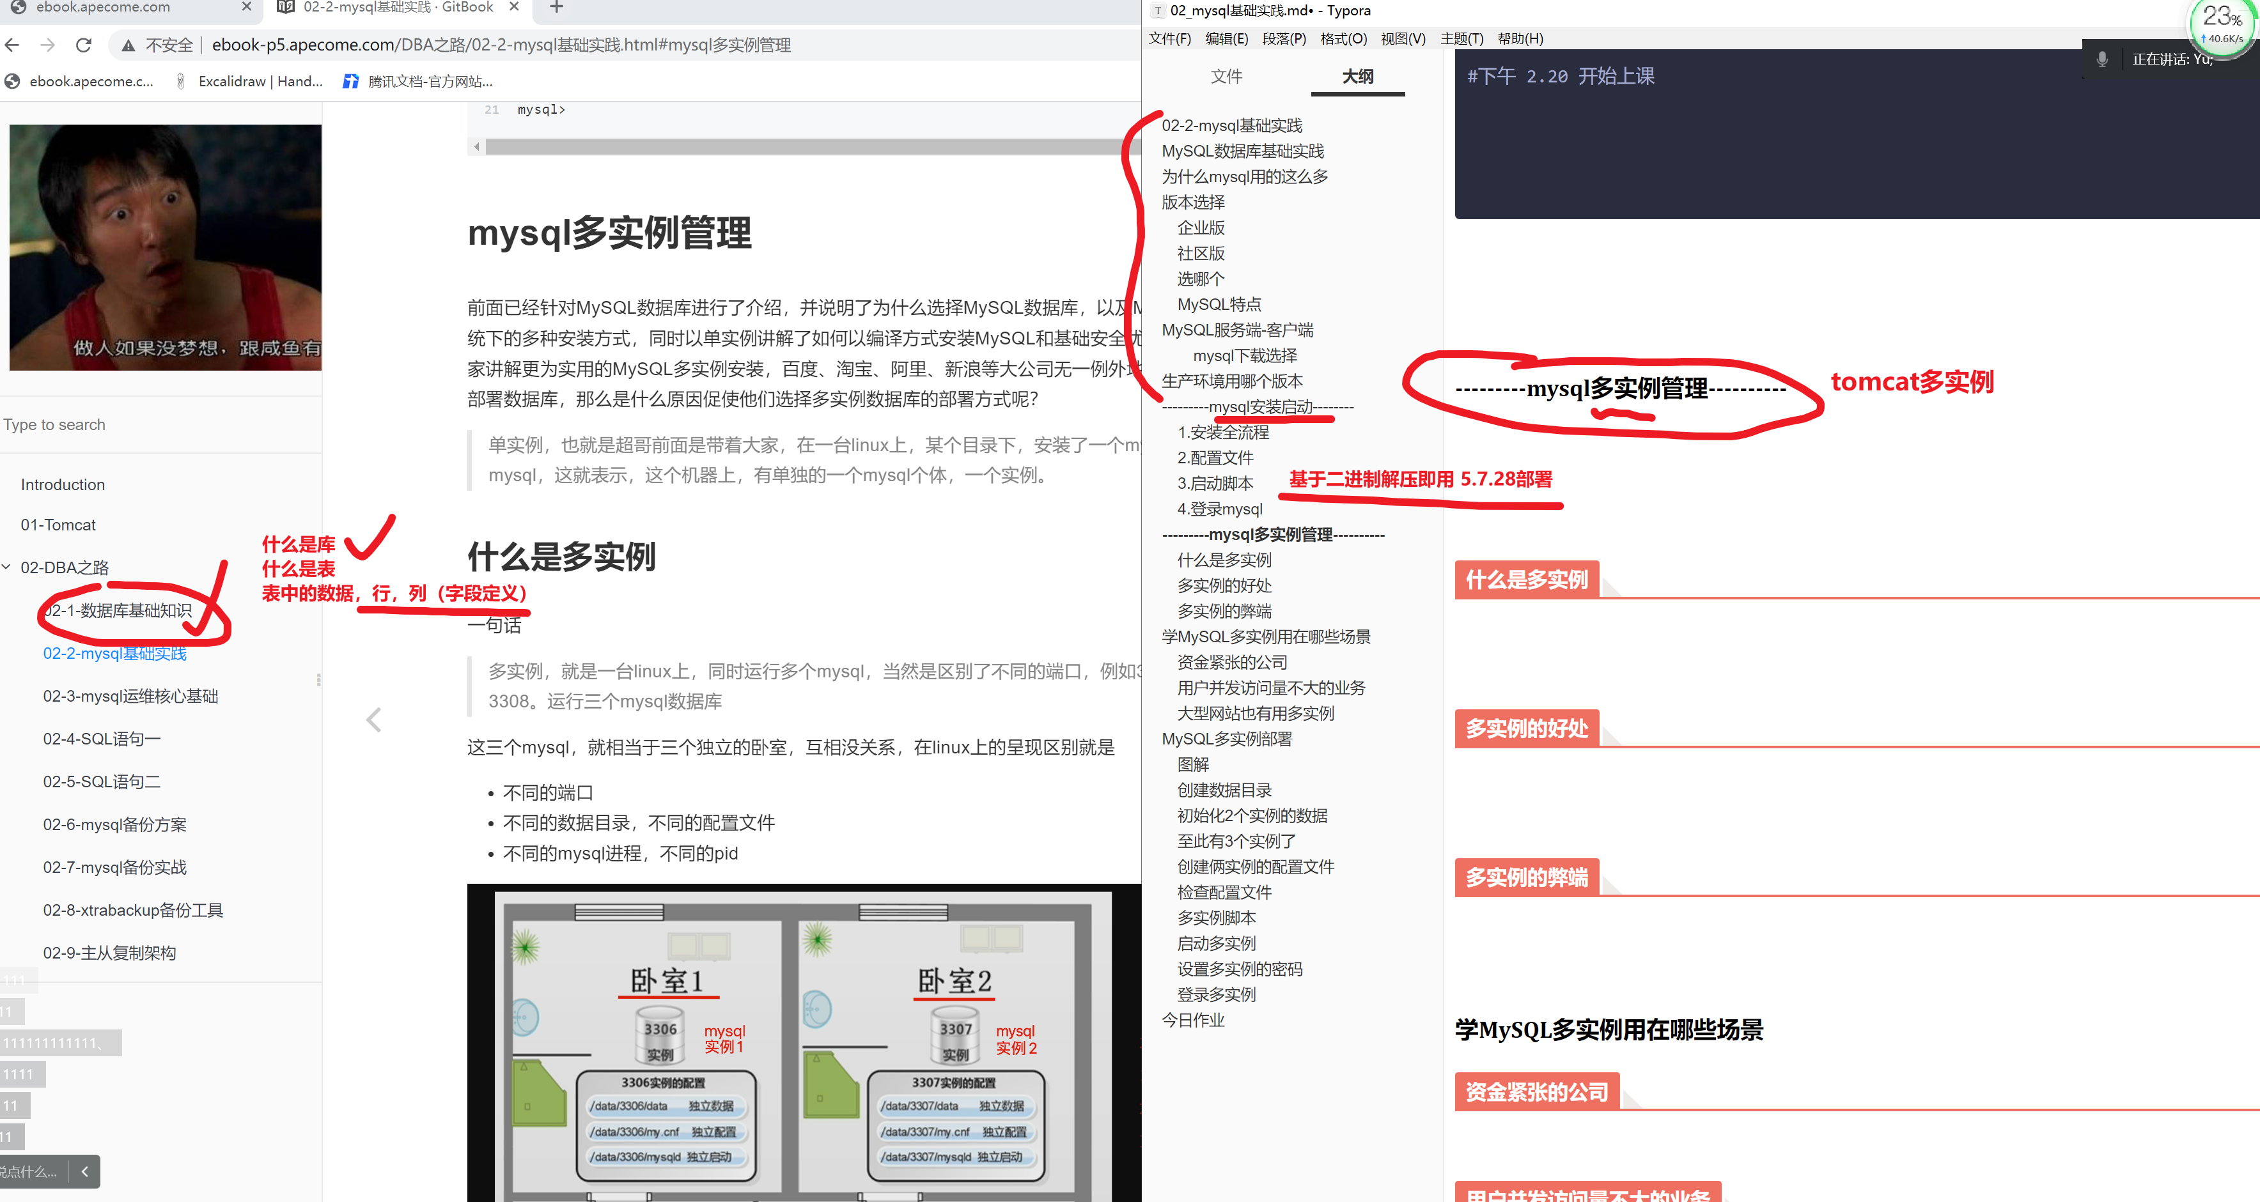Screen dimensions: 2260x1202
Task: Open 02-1-数据库基础知识 page
Action: [x=118, y=611]
